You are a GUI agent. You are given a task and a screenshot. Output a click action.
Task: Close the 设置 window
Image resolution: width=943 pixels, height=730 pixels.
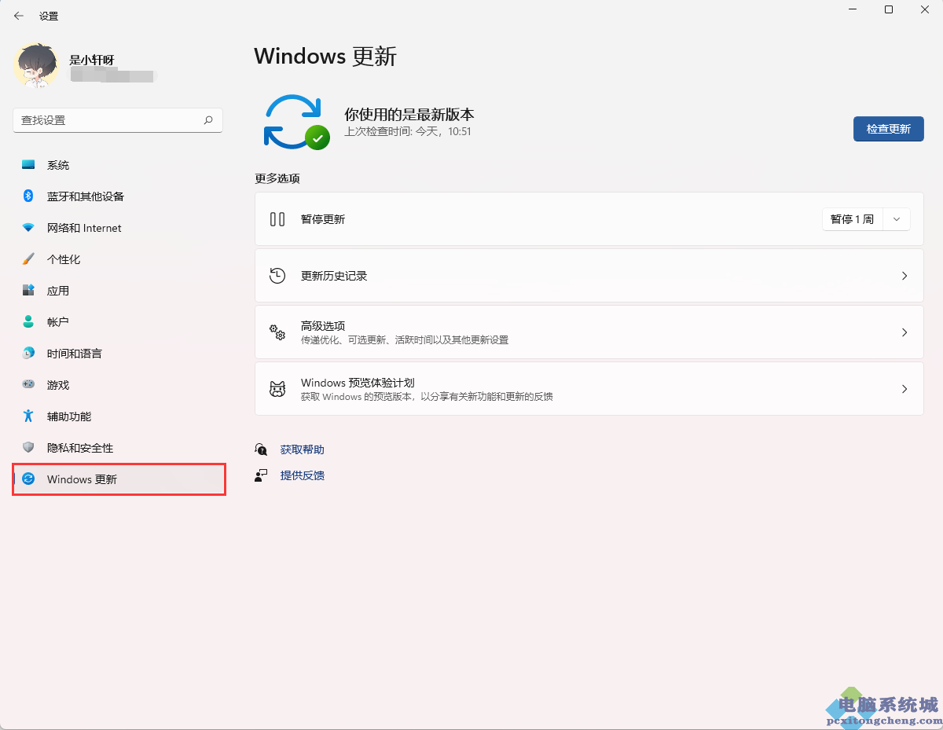click(x=925, y=9)
